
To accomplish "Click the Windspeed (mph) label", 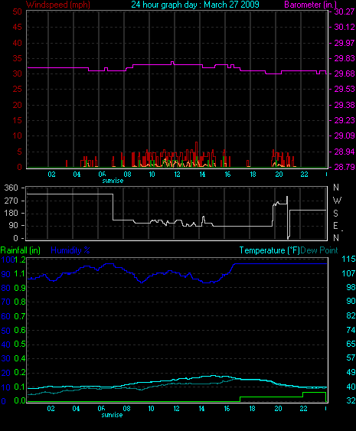I will (x=58, y=5).
